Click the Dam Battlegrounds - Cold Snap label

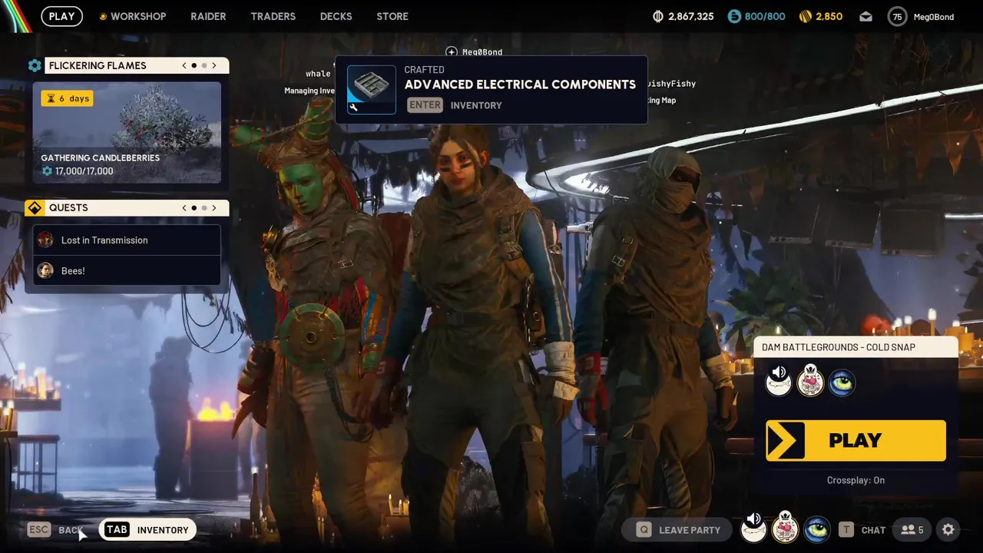839,347
